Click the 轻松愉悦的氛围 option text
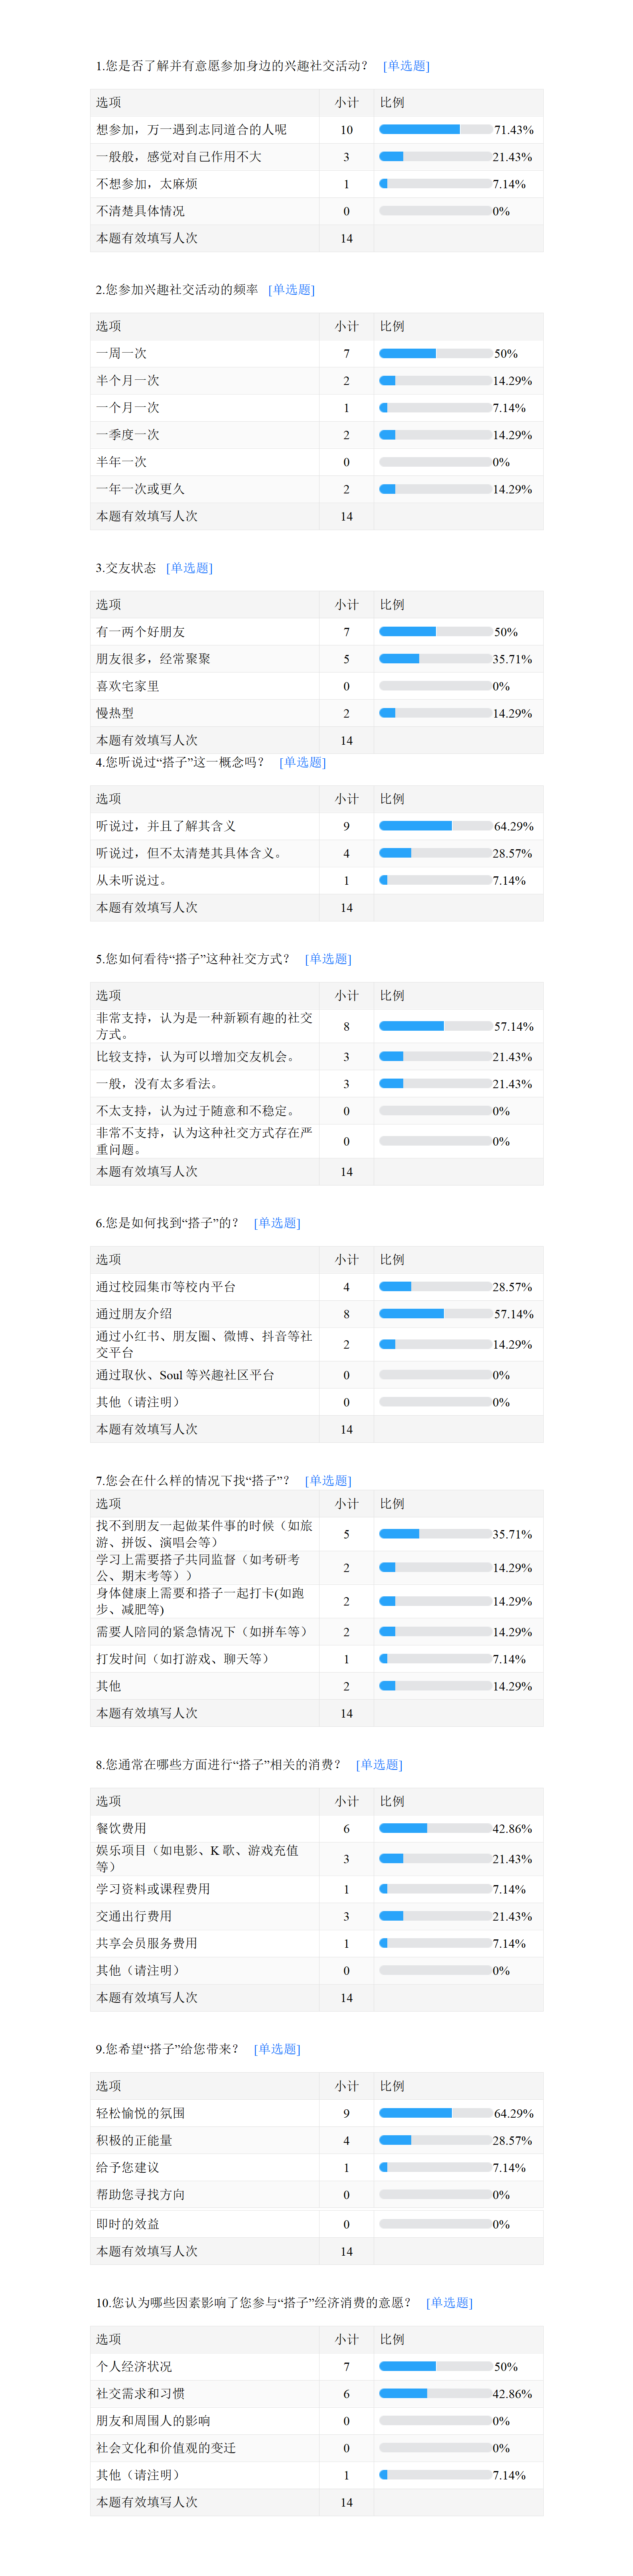This screenshot has width=633, height=2576. coord(140,2113)
